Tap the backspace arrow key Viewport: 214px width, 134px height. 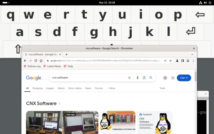[200, 14]
